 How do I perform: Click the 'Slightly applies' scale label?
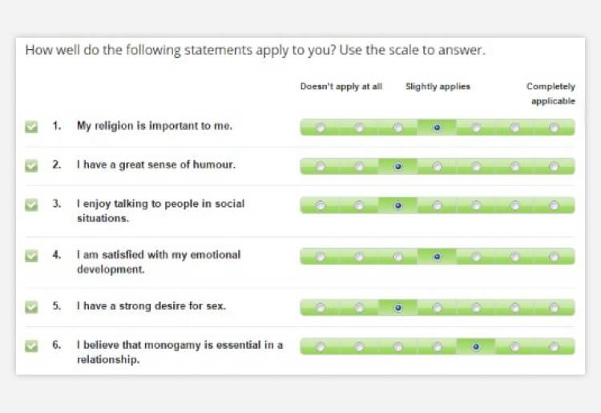pos(438,87)
